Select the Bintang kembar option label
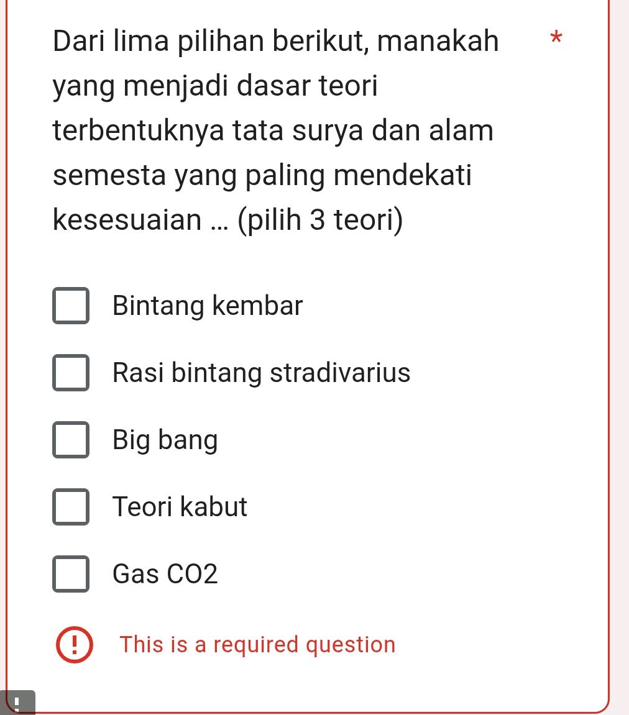Viewport: 629px width, 715px height. [x=206, y=306]
